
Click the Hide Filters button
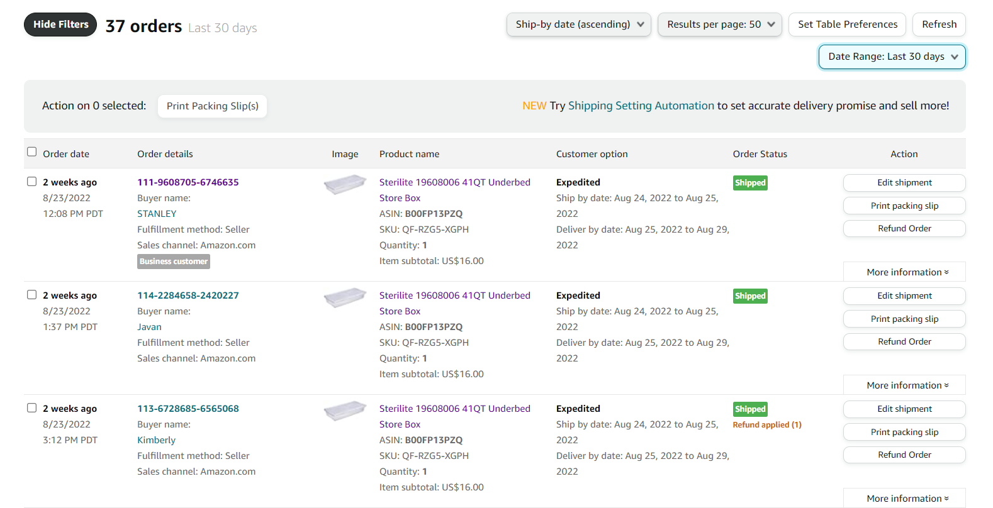pos(60,25)
